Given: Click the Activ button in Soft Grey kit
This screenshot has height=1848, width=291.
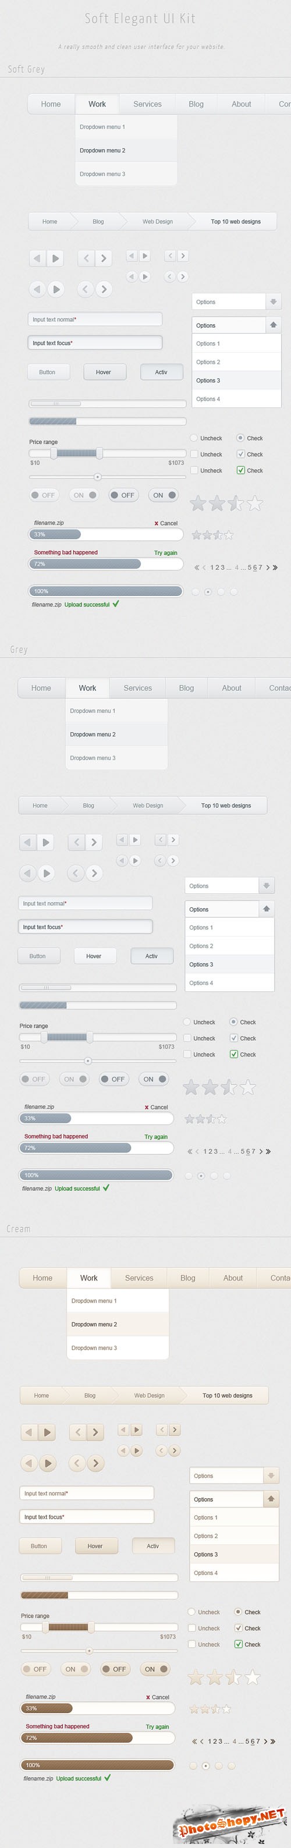Looking at the screenshot, I should 161,373.
